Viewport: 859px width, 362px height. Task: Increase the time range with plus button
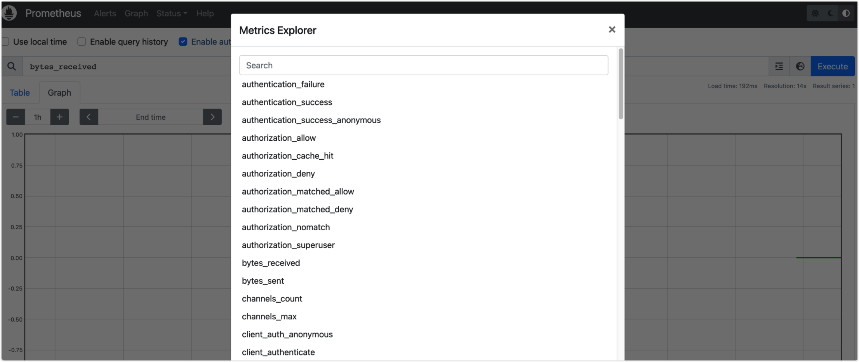click(x=59, y=117)
